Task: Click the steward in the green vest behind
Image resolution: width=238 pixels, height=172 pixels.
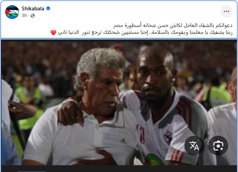Action: 29,106
